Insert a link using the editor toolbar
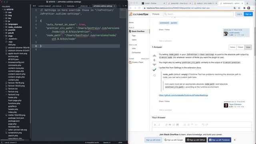 [x=166, y=125]
